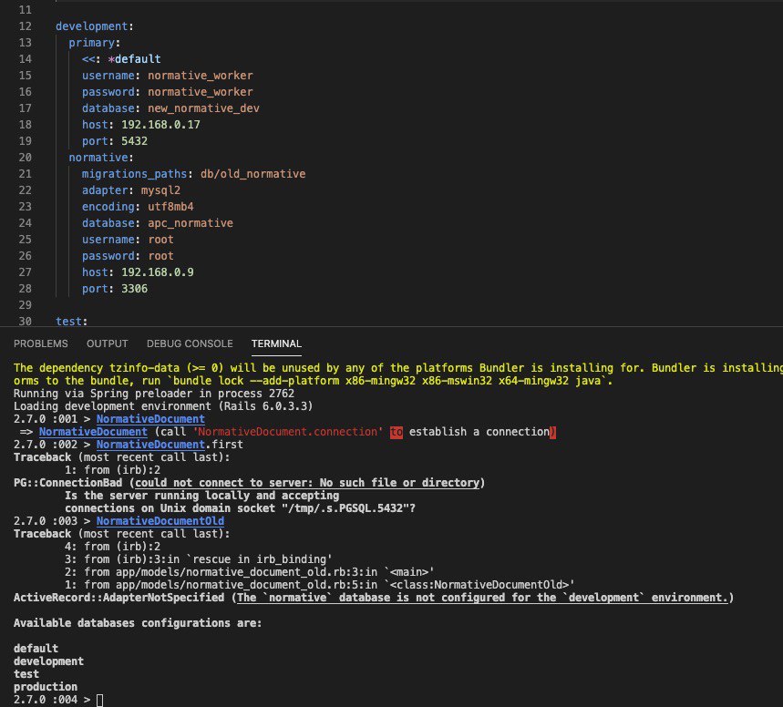Click line number 20 in the gutter
Screen dimensions: 783x707
[25, 158]
